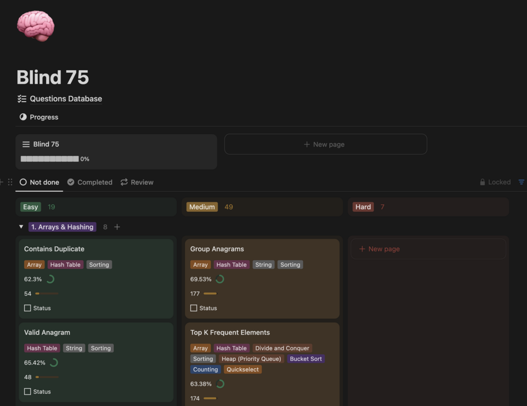Click the Locked button
Viewport: 527px width, 406px height.
point(495,182)
